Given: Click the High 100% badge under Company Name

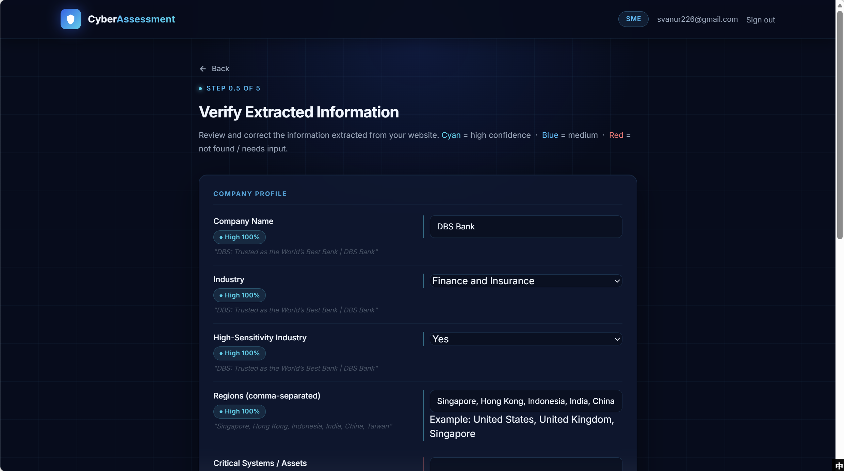Looking at the screenshot, I should click(240, 237).
